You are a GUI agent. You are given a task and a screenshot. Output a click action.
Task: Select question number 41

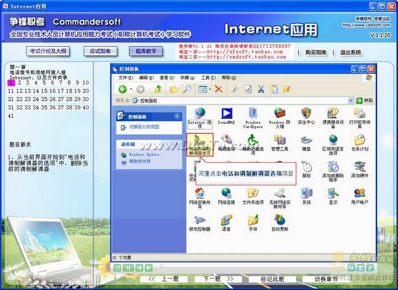coord(10,116)
